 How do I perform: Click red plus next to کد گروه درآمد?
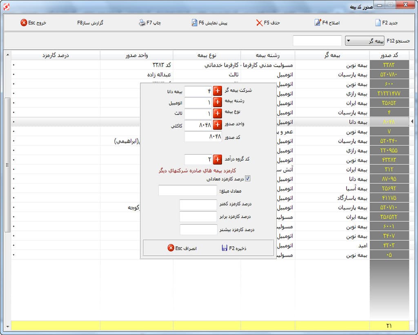click(217, 159)
